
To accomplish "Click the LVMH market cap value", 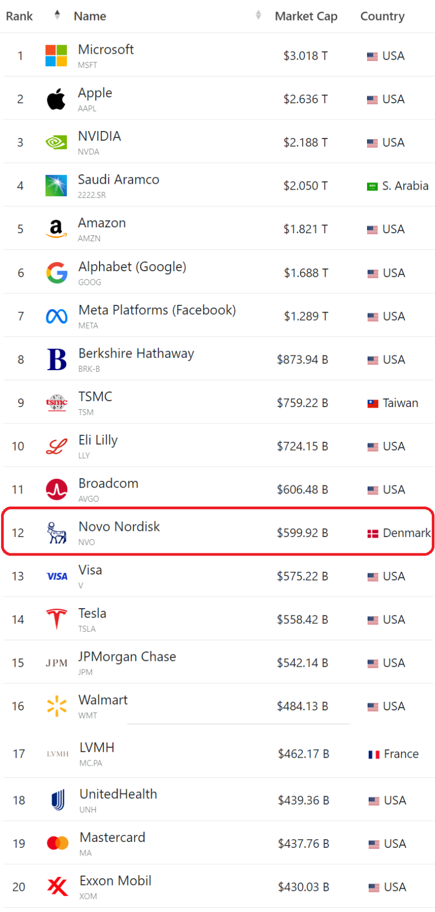I will click(x=303, y=754).
